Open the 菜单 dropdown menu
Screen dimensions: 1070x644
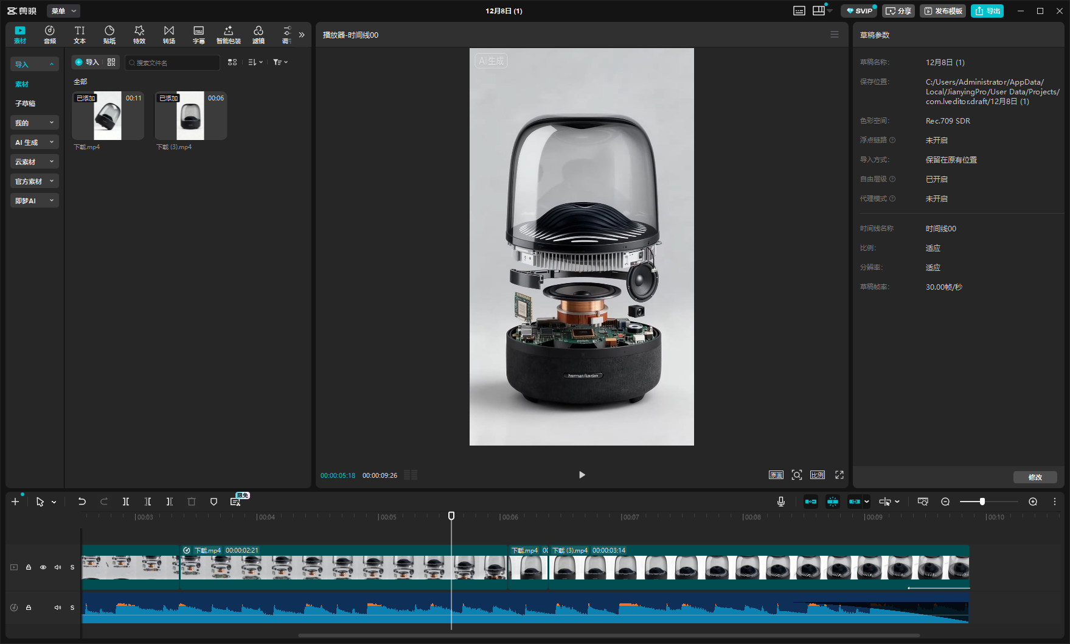tap(63, 11)
